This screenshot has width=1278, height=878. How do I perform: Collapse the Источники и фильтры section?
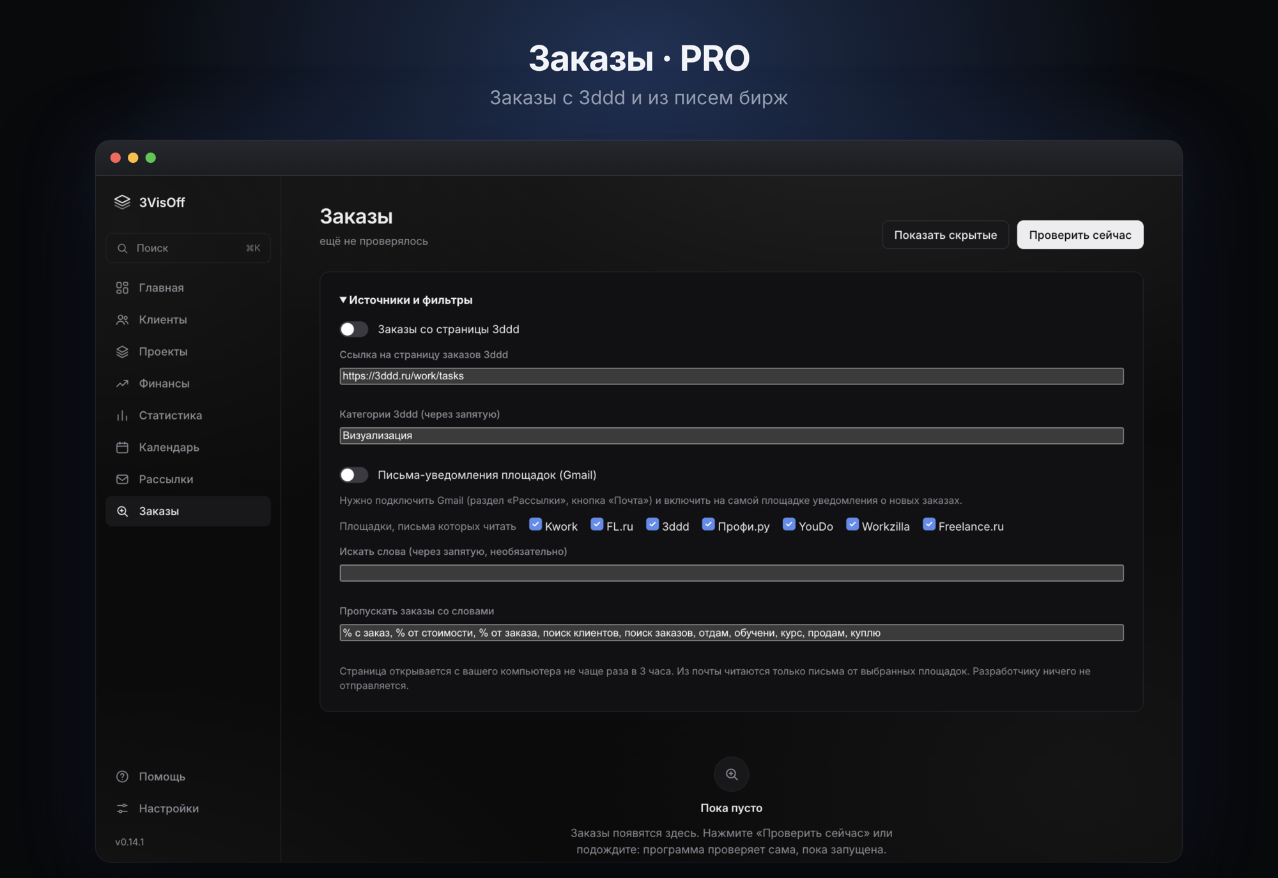[406, 299]
